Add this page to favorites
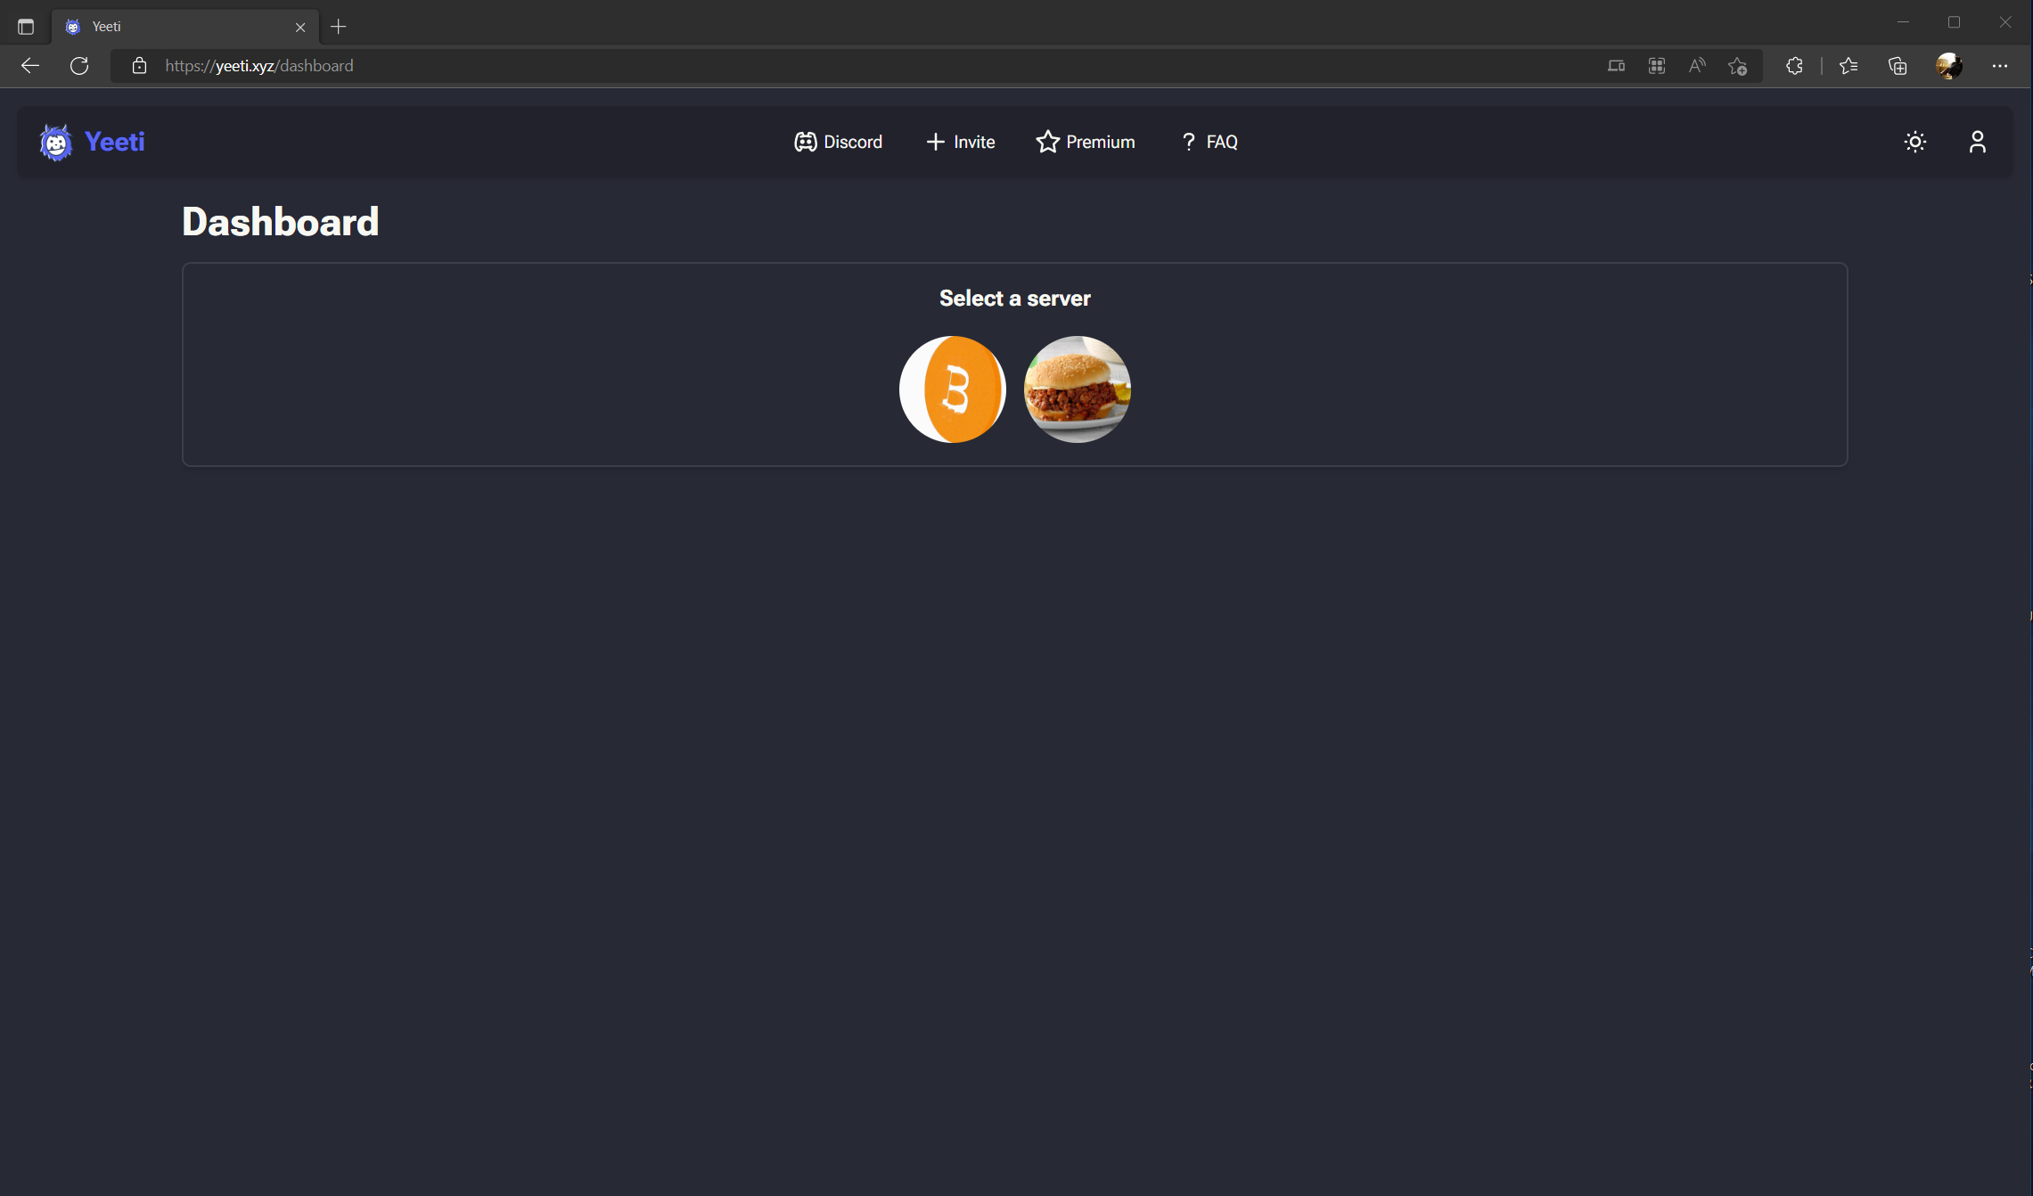Image resolution: width=2033 pixels, height=1196 pixels. point(1737,66)
